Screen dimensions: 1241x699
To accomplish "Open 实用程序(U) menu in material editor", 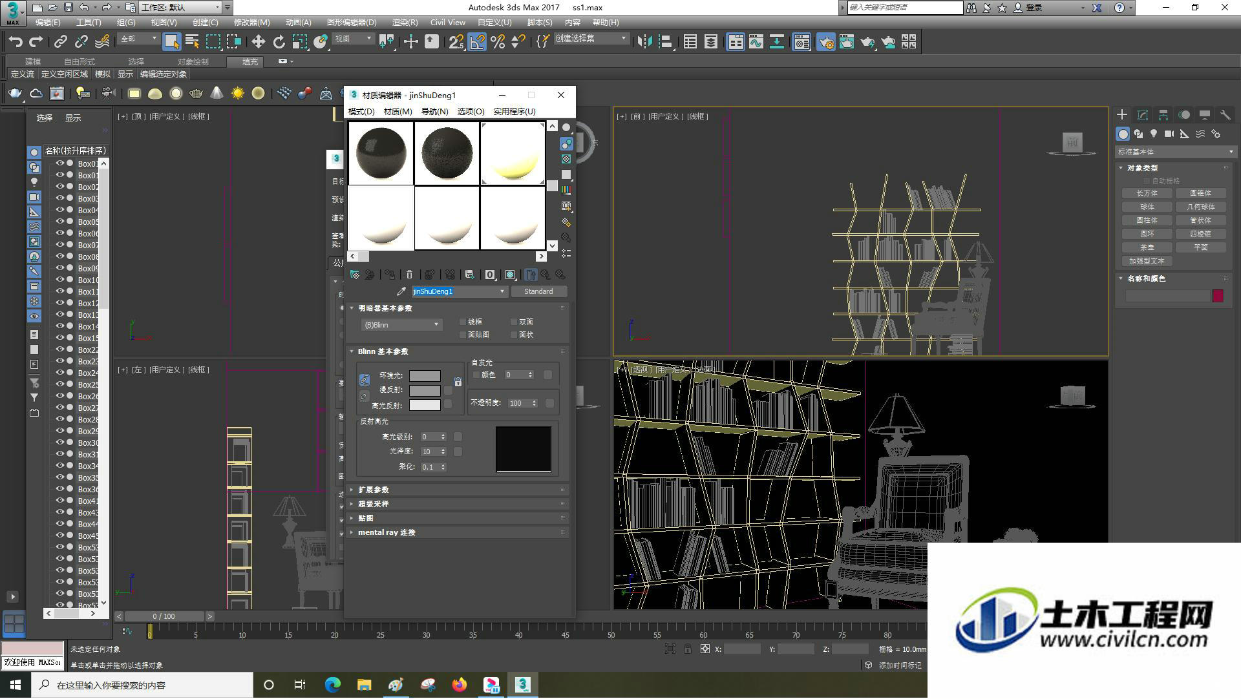I will pos(514,111).
